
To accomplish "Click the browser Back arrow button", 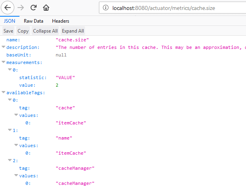I will [8, 8].
